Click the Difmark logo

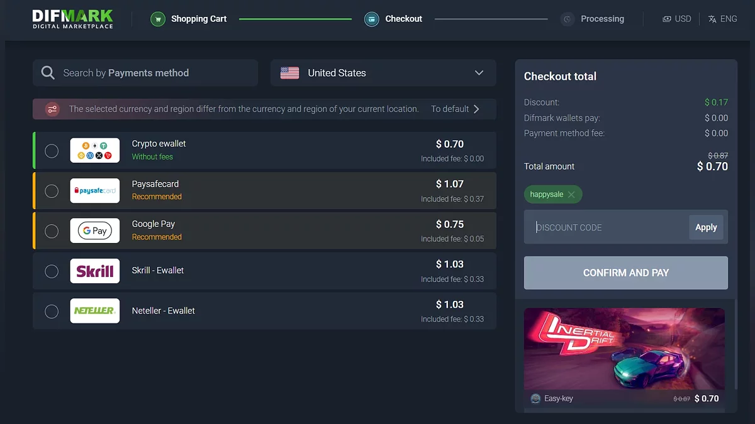click(x=72, y=19)
